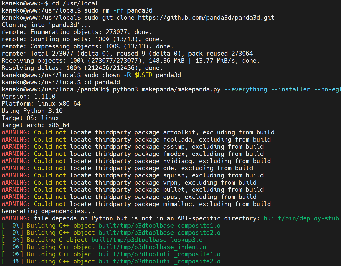Click the 'sudo rm -rf panda3d' command
341x266 pixels.
tap(118, 10)
